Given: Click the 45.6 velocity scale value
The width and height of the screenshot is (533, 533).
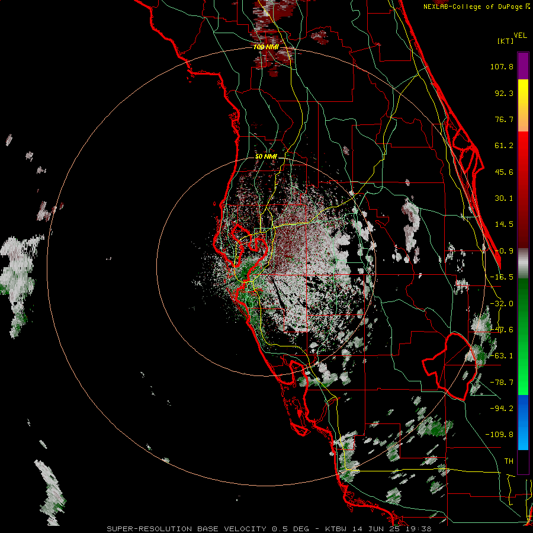Looking at the screenshot, I should click(x=504, y=172).
